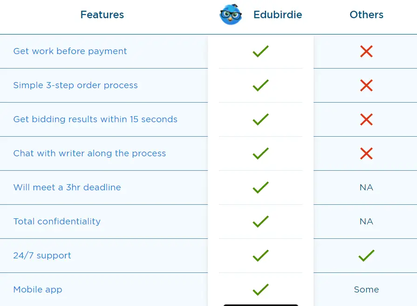Click red cross for Simple 3-step order process
This screenshot has height=306, width=417.
pos(367,85)
